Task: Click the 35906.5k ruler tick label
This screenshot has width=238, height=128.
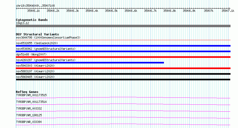Action: [111, 11]
